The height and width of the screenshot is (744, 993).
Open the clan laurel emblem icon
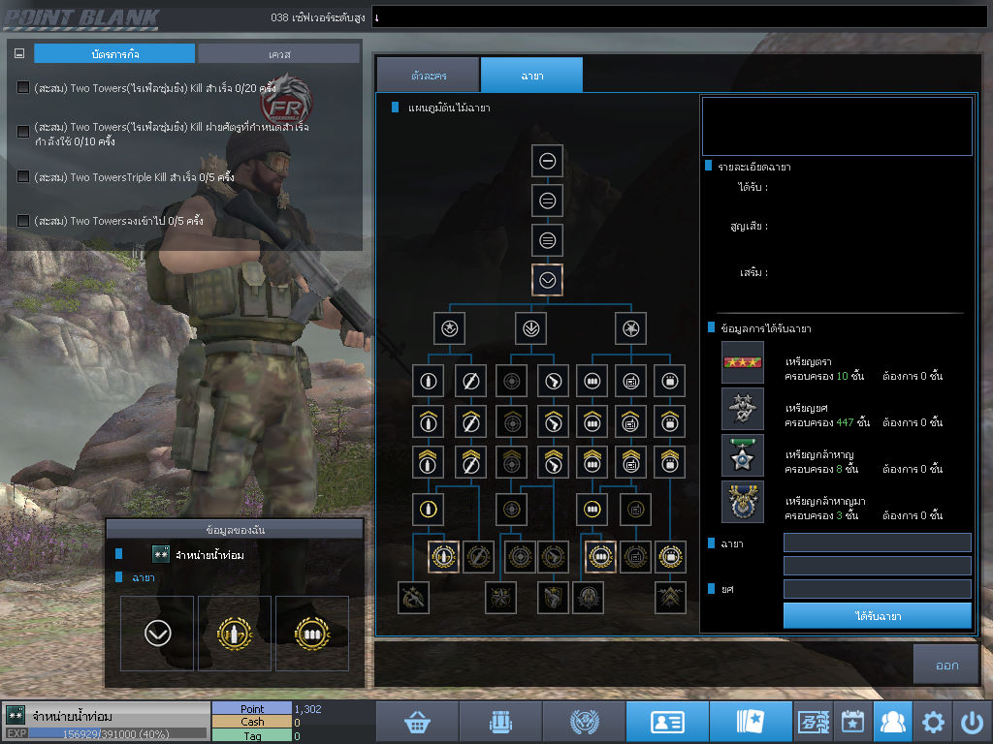click(584, 721)
